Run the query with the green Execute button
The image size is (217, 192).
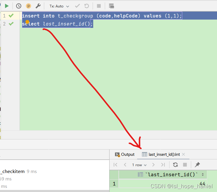(7, 6)
